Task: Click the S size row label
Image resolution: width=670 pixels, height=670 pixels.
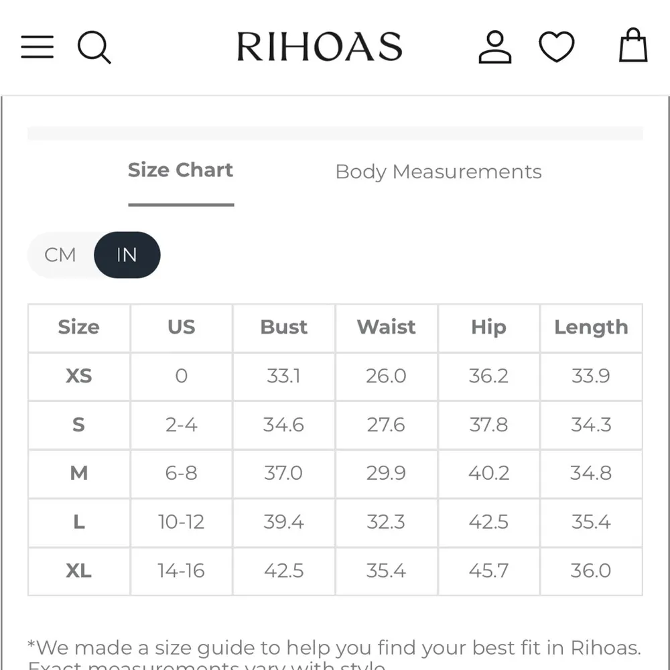Action: coord(79,425)
